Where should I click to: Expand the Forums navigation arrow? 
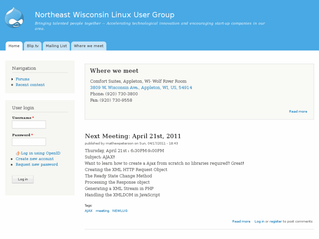point(12,79)
